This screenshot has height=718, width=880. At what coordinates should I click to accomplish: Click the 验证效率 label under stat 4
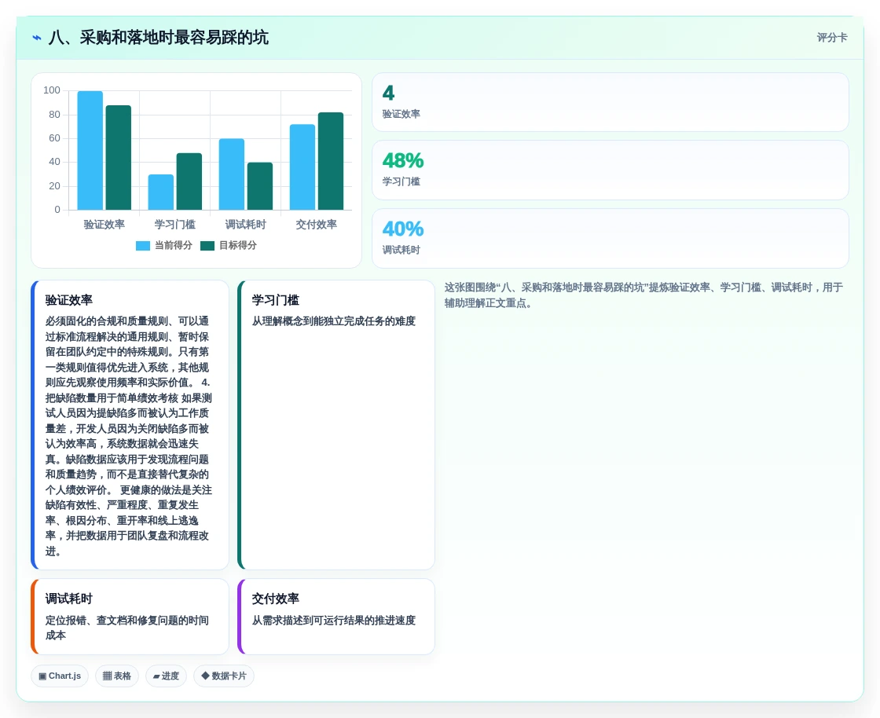click(x=401, y=114)
